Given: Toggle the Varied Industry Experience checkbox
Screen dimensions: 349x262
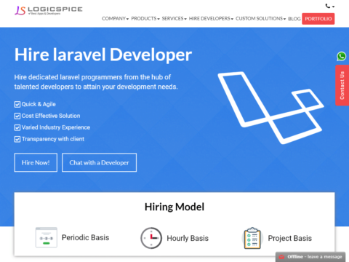Looking at the screenshot, I should (17, 127).
